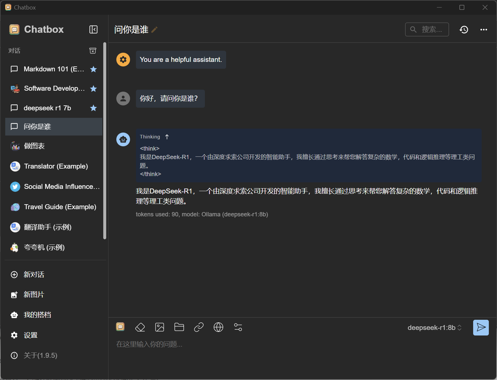Open Markdown 101 conversation
Viewport: 497px width, 380px height.
(54, 69)
